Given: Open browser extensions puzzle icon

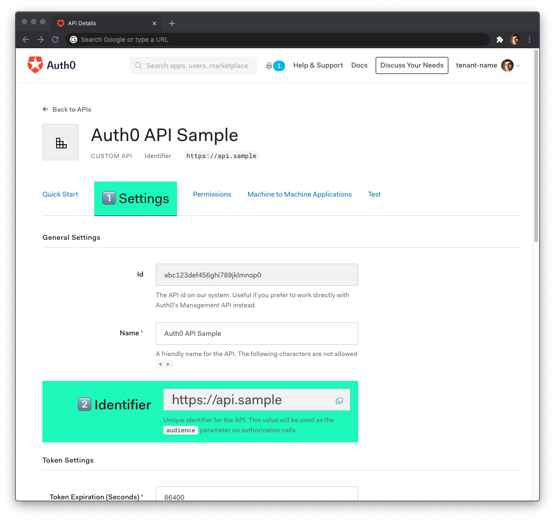Looking at the screenshot, I should pyautogui.click(x=500, y=40).
